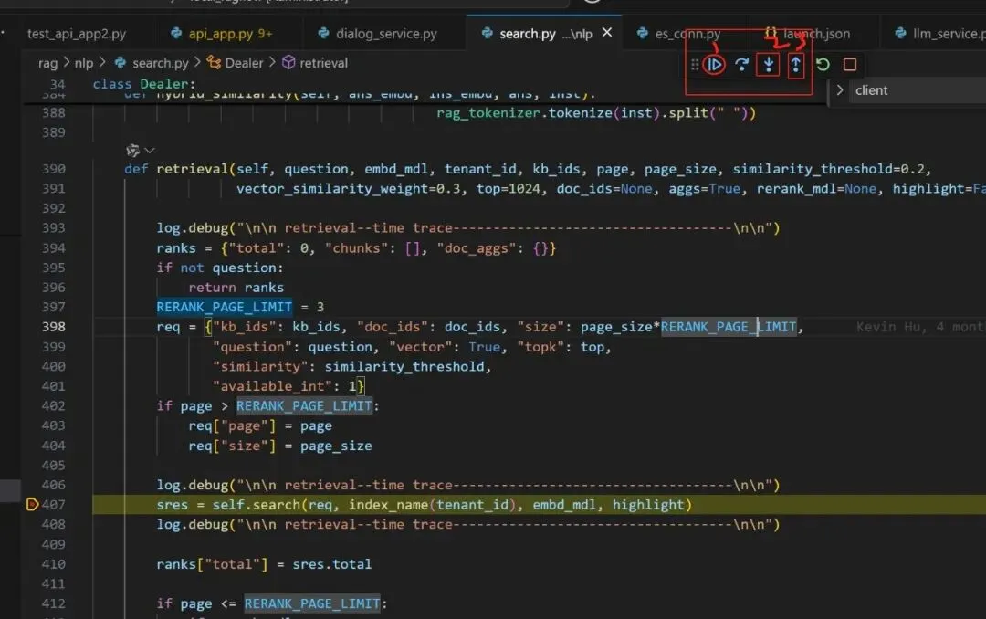
Task: Click RERANK_PAGE_LIMIT on line 402
Action: click(304, 406)
